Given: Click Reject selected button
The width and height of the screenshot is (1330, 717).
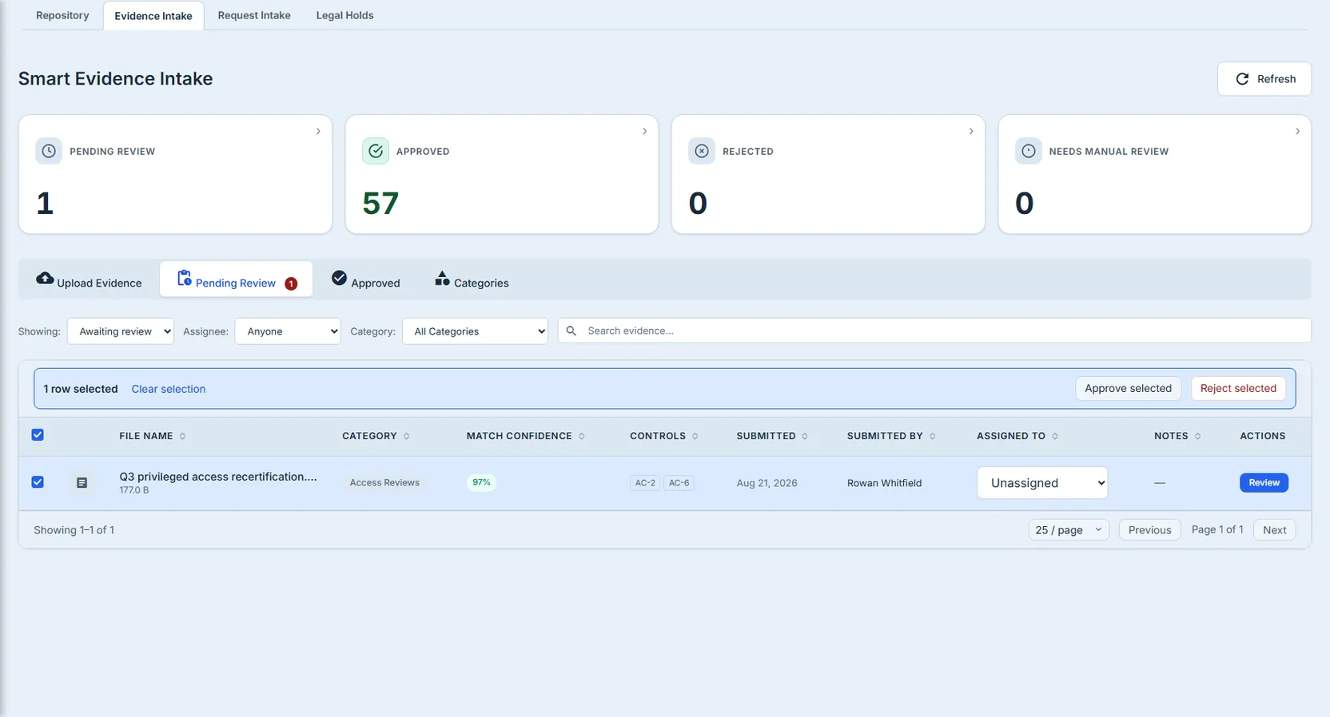Looking at the screenshot, I should [1238, 389].
